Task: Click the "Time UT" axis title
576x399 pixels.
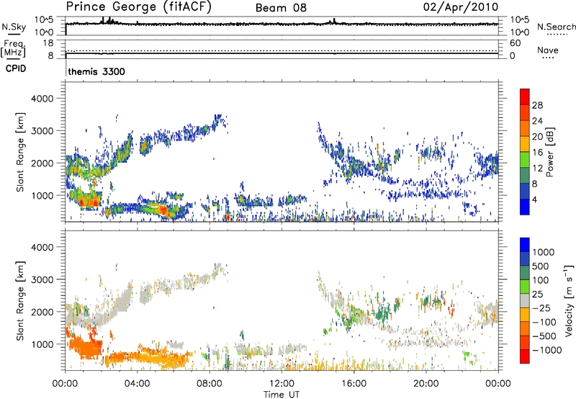Action: (x=282, y=395)
